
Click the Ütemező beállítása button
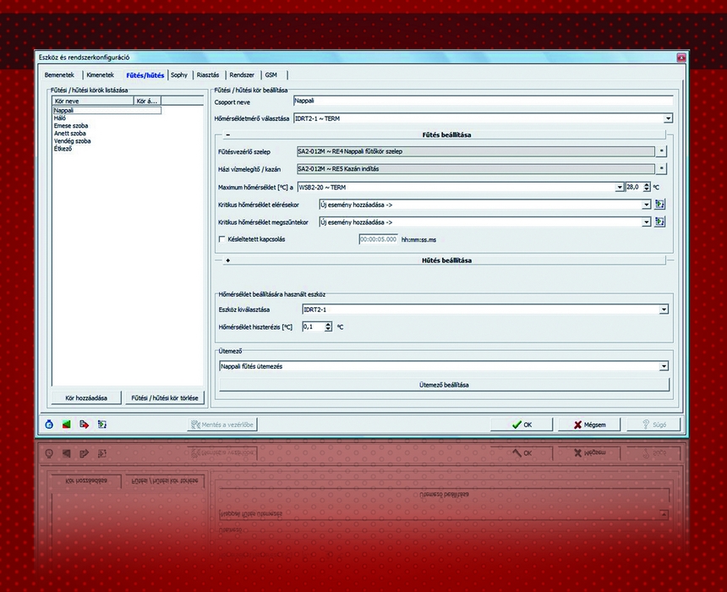pos(444,385)
